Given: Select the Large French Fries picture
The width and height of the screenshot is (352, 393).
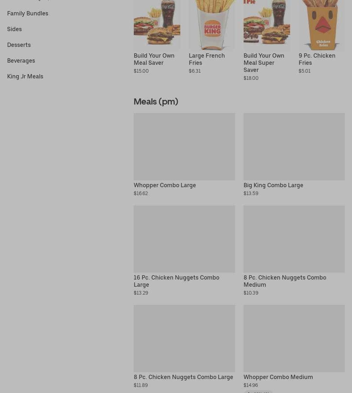Looking at the screenshot, I should tap(212, 25).
